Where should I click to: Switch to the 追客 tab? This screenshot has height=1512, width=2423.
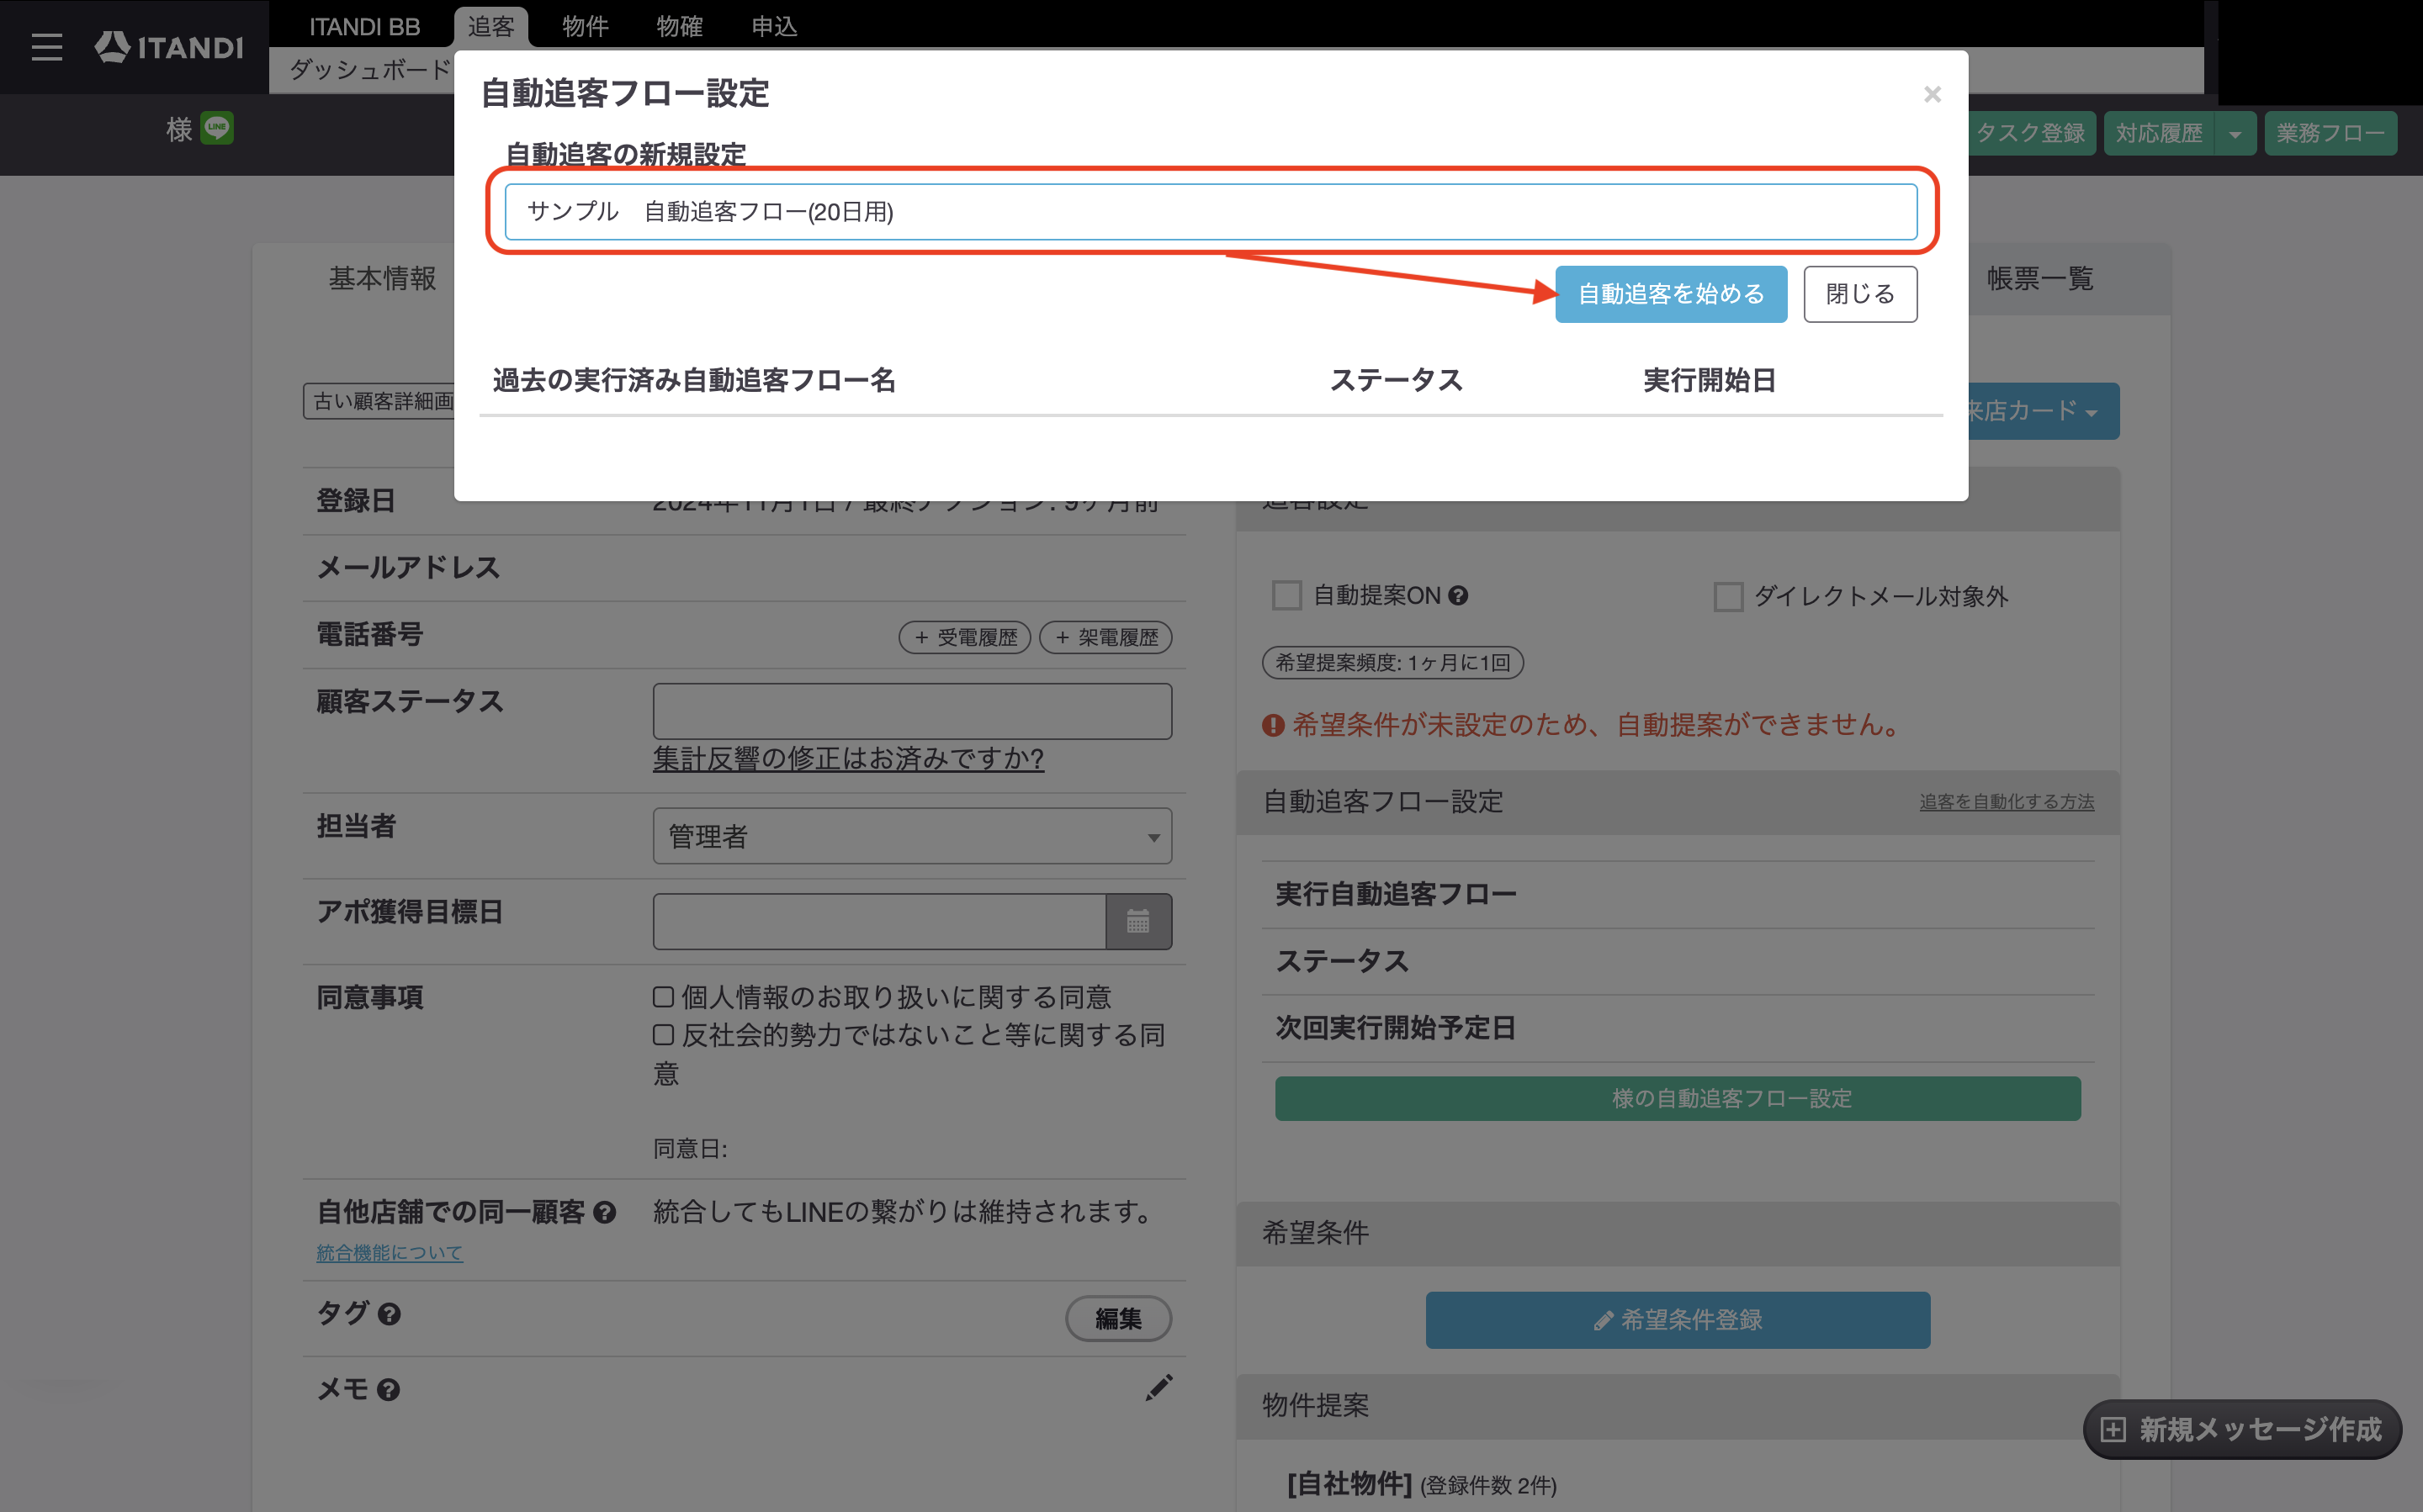click(490, 26)
